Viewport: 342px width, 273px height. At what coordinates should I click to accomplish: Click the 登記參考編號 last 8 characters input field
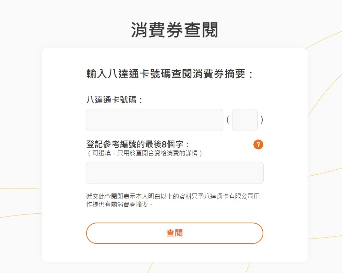pyautogui.click(x=174, y=173)
